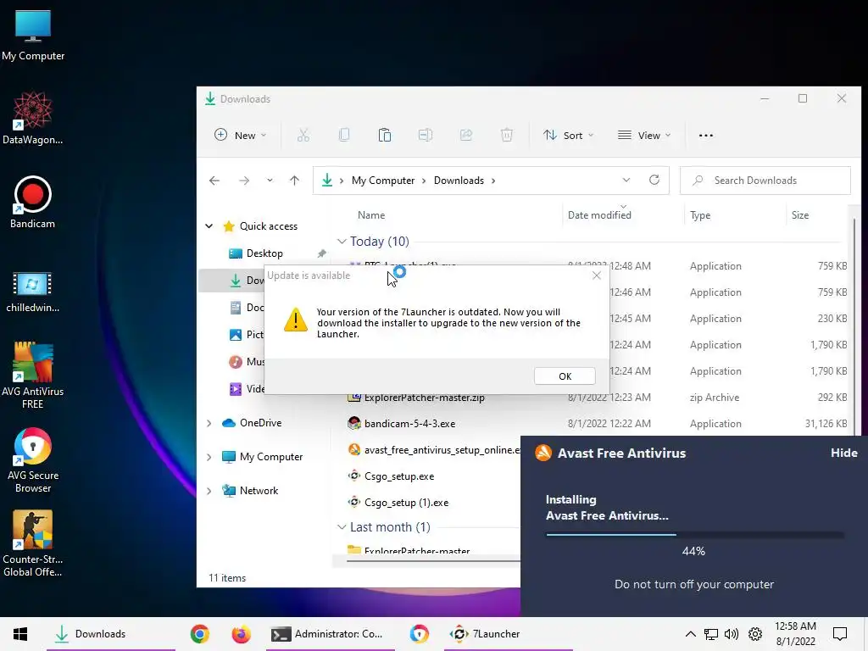Go back with the Back arrow
The height and width of the screenshot is (651, 868).
214,181
